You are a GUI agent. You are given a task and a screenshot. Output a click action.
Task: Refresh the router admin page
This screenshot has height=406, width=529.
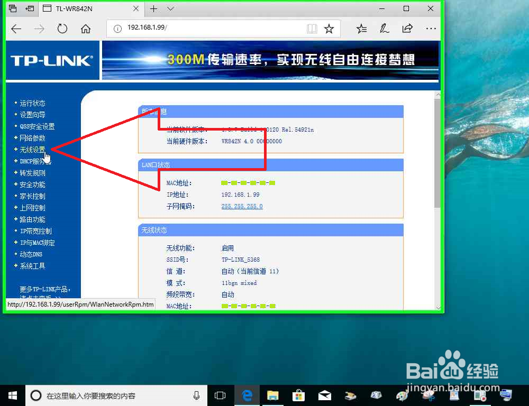pyautogui.click(x=62, y=29)
